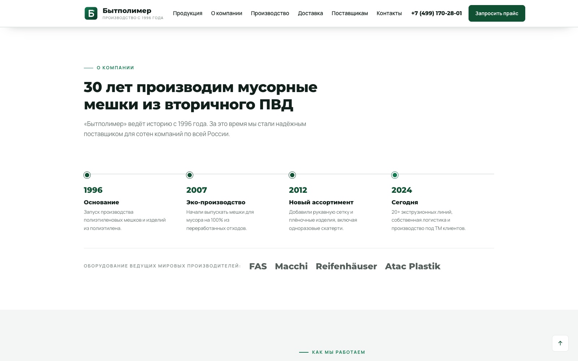Click the phone number +7 (499) 170-28-01
This screenshot has height=361, width=578.
tap(436, 13)
